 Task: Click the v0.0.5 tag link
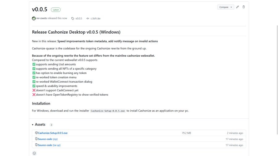79,18
